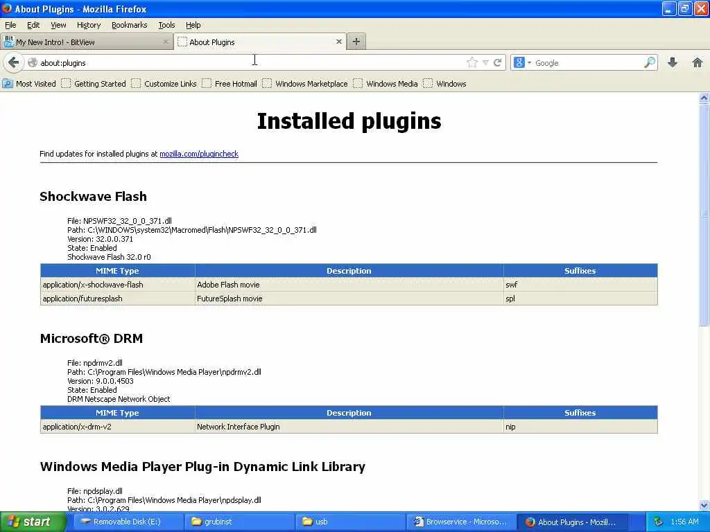
Task: Click the Windows Media Player Plug-in Dynamic Link Library heading
Action: (202, 466)
